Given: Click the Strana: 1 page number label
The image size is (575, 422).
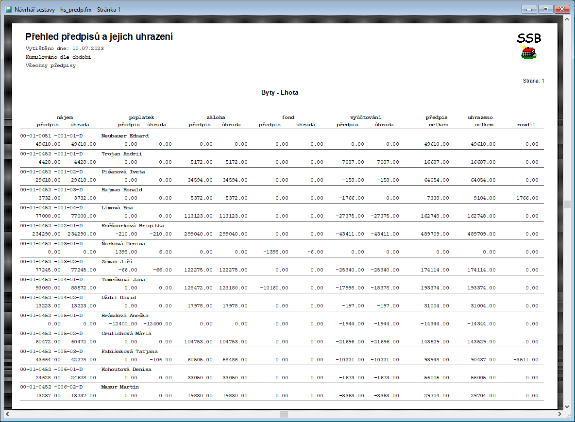Looking at the screenshot, I should coord(533,81).
